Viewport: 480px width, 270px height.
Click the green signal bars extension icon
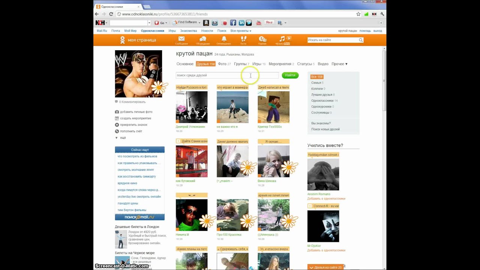pos(366,14)
